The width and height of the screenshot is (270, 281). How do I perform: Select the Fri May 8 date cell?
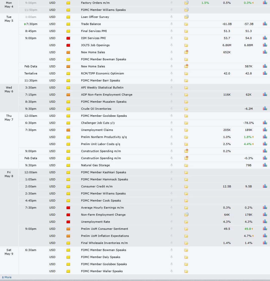click(x=9, y=174)
